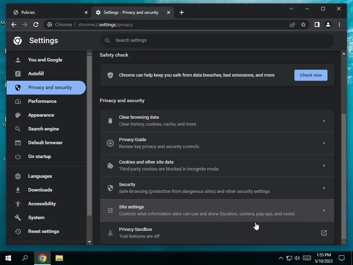
Task: Open the volume control in tray
Action: [297, 258]
